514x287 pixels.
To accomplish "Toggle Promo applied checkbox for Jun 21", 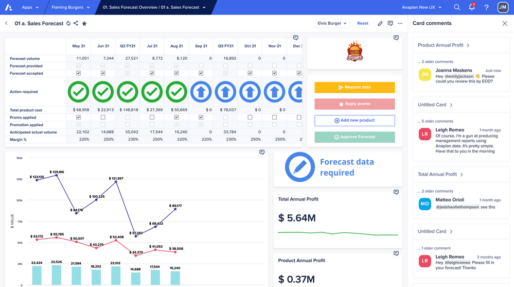I will [x=103, y=117].
